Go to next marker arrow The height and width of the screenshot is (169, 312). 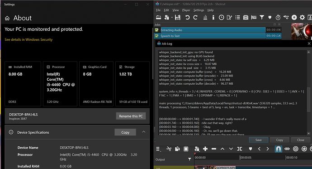click(x=268, y=149)
